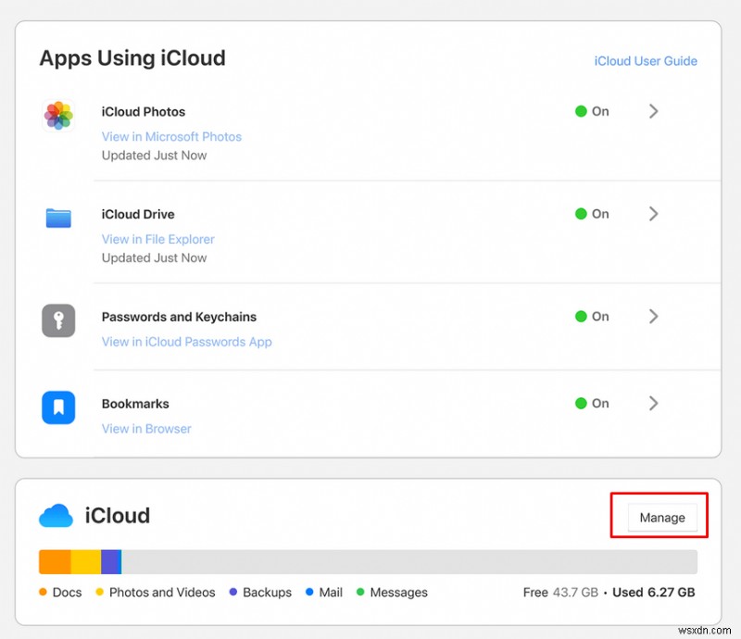Open View in Microsoft Photos link
Viewport: 741px width, 639px height.
[171, 137]
